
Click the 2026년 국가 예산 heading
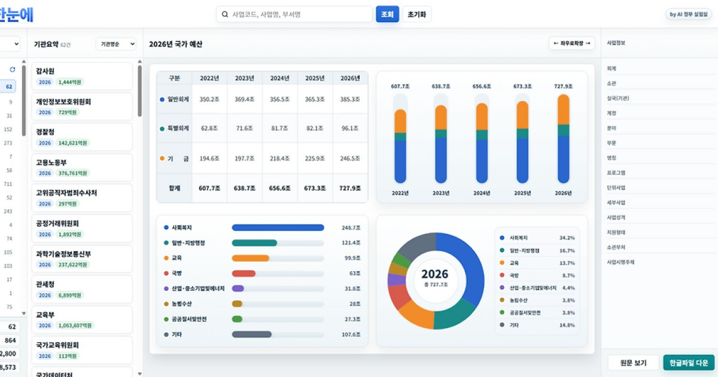click(175, 44)
